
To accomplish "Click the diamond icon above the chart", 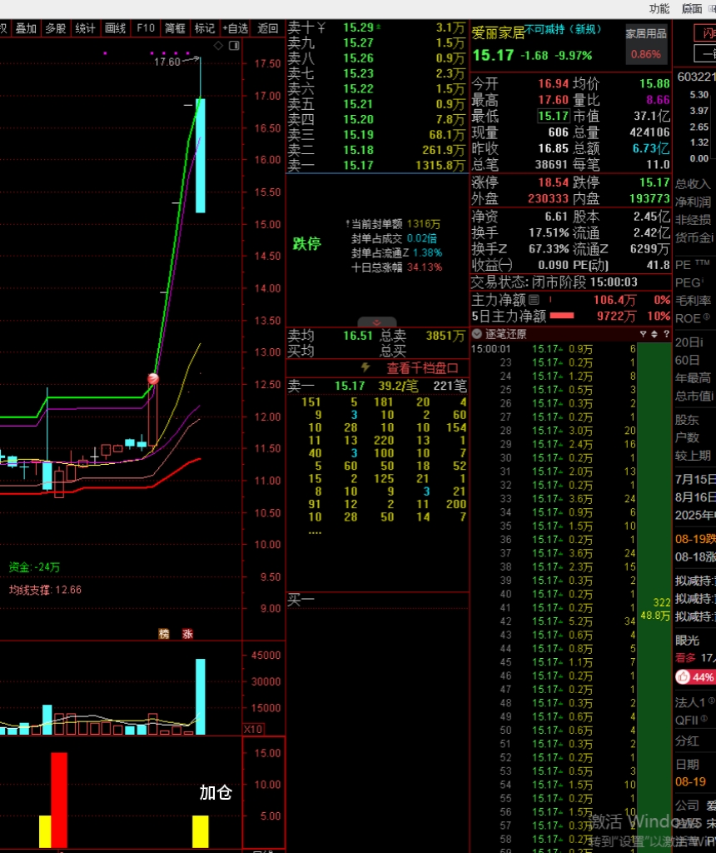I will click(x=218, y=46).
